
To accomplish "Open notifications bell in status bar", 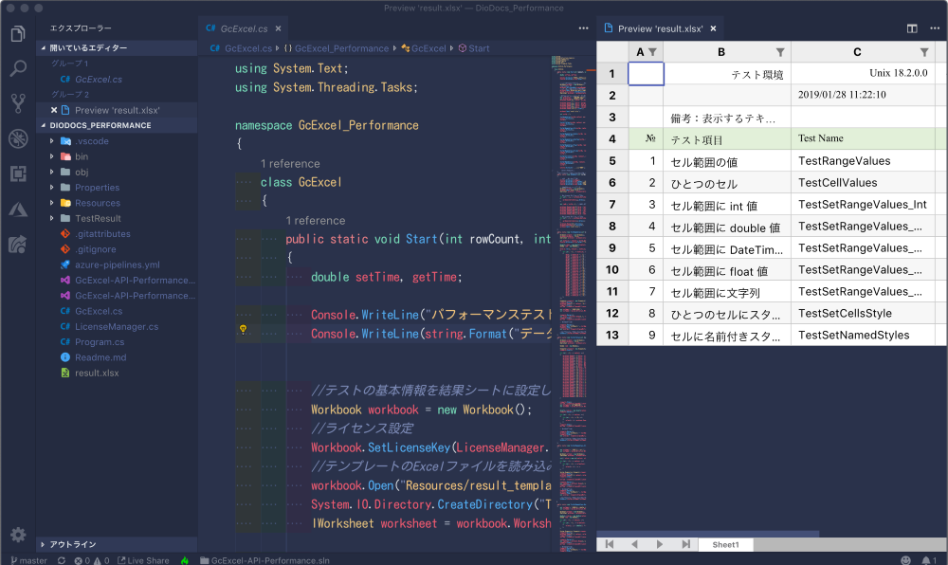I will click(x=929, y=560).
